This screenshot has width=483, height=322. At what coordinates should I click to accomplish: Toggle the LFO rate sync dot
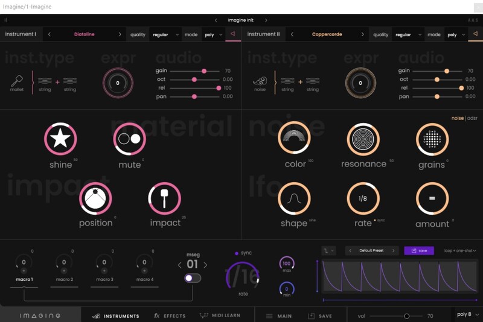click(375, 220)
